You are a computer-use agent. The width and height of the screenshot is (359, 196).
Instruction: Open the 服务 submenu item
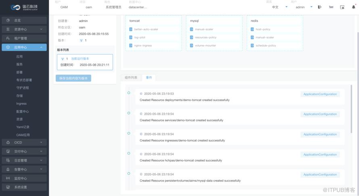pos(19,65)
